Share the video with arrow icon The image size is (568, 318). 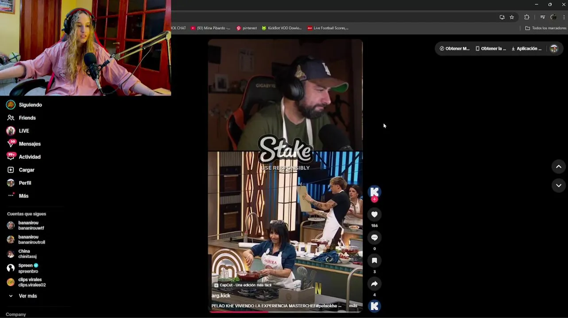pos(374,284)
